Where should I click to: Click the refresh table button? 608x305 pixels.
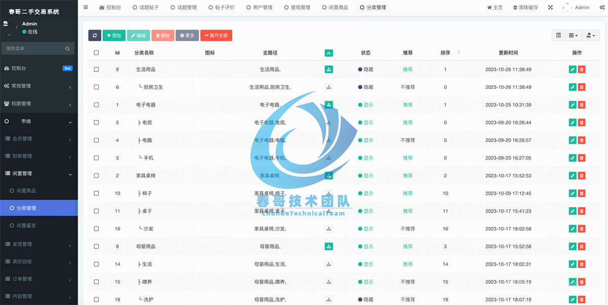point(95,35)
